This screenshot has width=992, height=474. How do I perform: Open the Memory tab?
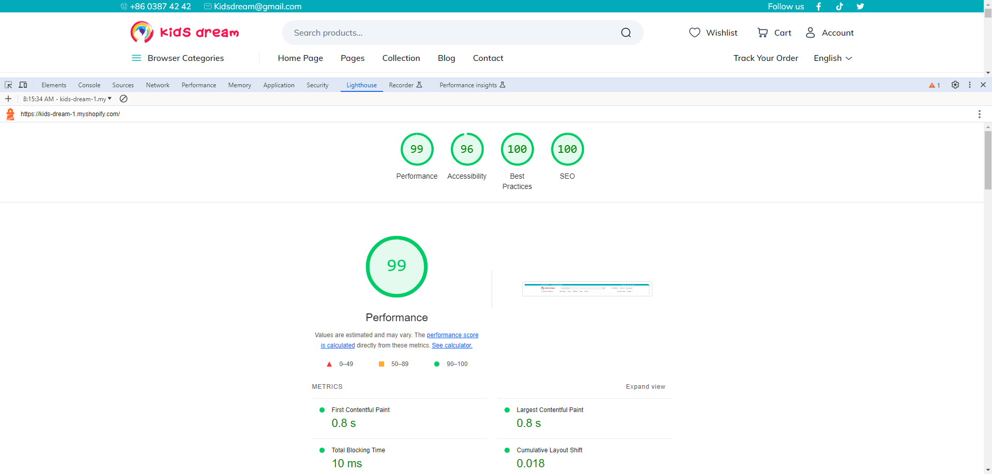(240, 85)
